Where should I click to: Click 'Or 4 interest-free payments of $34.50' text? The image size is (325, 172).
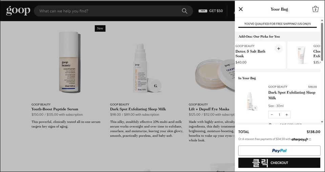point(264,139)
